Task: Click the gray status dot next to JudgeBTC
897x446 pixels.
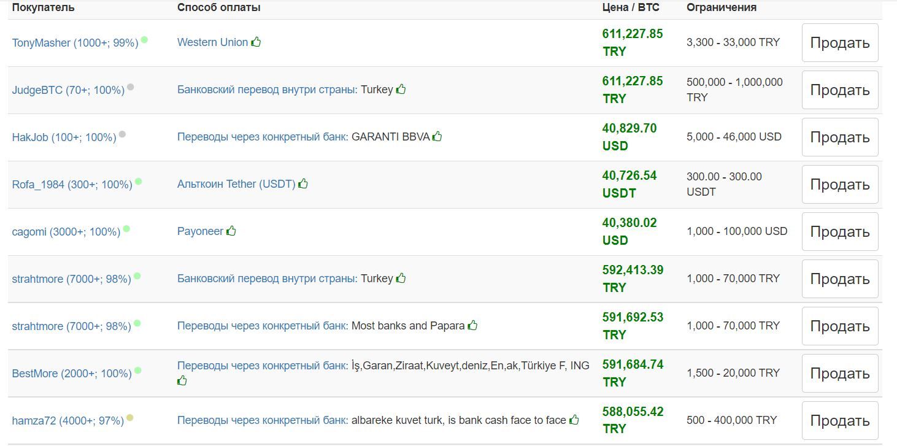Action: tap(130, 87)
